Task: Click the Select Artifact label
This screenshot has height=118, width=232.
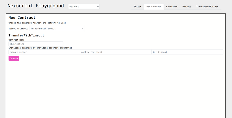Action: (18, 28)
